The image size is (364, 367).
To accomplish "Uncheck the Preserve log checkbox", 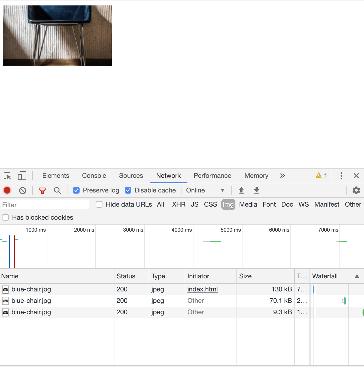I will (76, 190).
